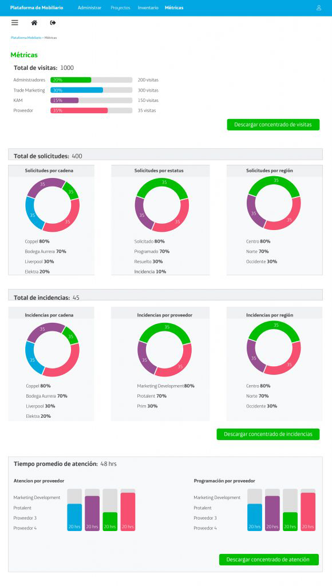Open the user profile icon
Viewport: 332px width, 586px height.
(x=319, y=7)
